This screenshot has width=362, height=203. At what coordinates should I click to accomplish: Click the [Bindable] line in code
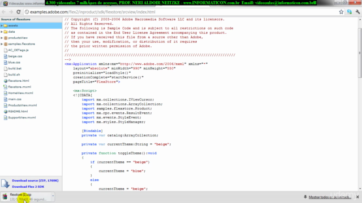point(92,131)
